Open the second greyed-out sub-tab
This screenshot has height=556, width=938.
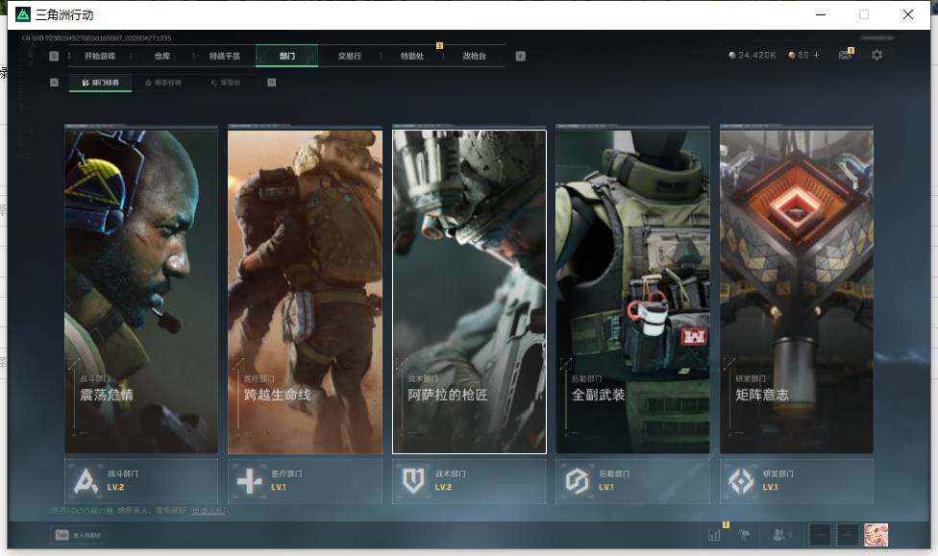[x=163, y=83]
